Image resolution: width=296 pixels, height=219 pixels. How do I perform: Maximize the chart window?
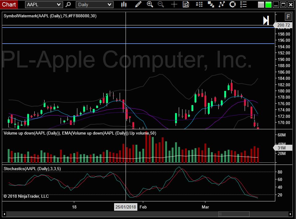tap(283, 5)
